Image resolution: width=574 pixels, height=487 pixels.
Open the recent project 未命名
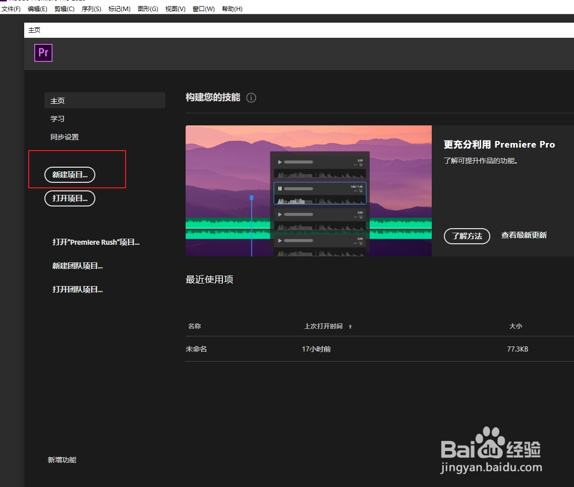coord(196,349)
